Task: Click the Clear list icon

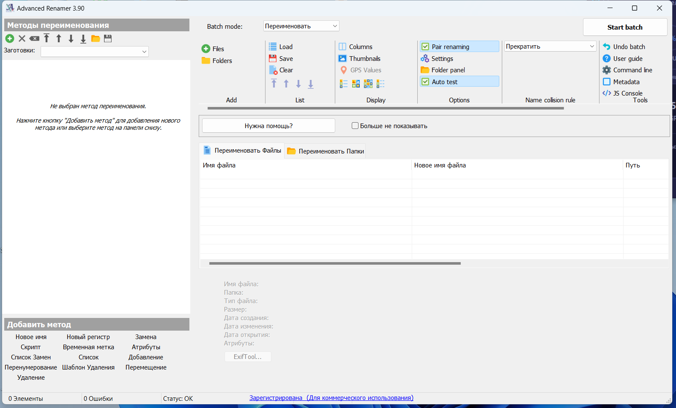Action: coord(273,70)
